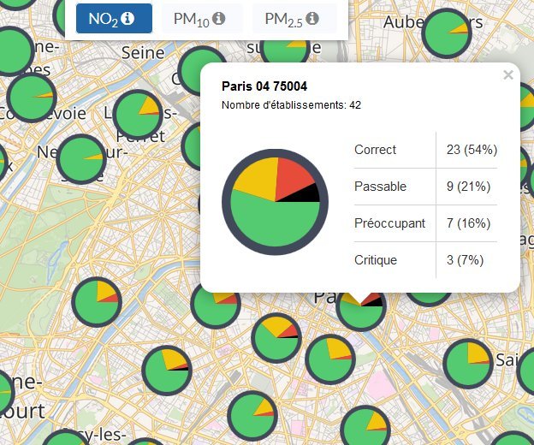
Task: Select the NO2 pollutant tab
Action: [114, 19]
